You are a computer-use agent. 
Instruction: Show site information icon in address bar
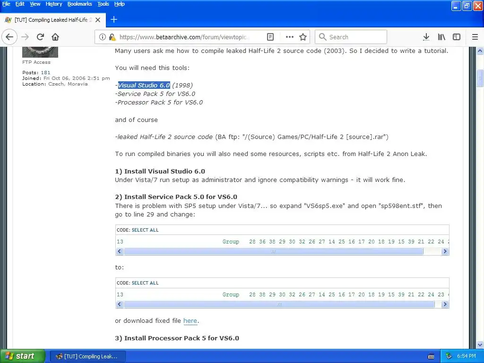tap(102, 37)
